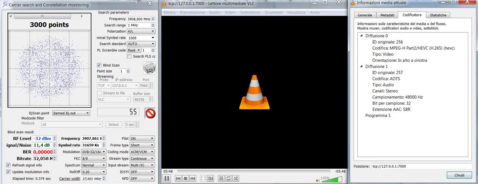478x184 pixels.
Task: Open the NPD OFF dropdown
Action: point(142,178)
